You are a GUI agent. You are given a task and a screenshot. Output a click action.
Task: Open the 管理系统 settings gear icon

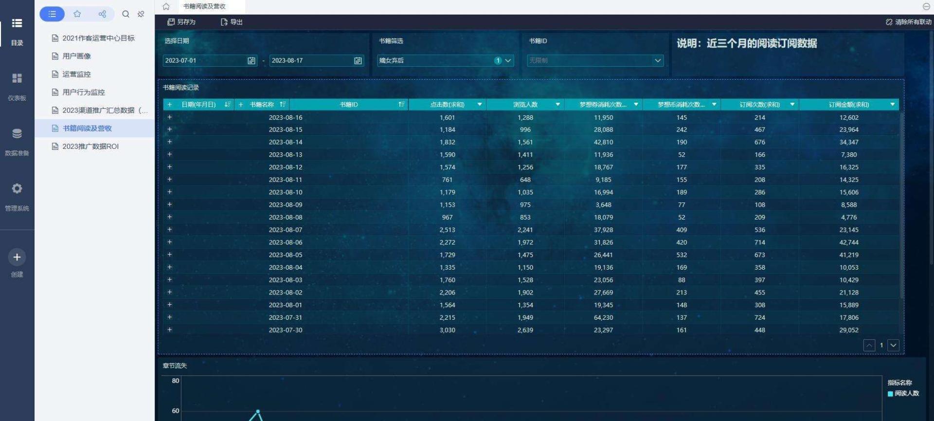(x=17, y=189)
